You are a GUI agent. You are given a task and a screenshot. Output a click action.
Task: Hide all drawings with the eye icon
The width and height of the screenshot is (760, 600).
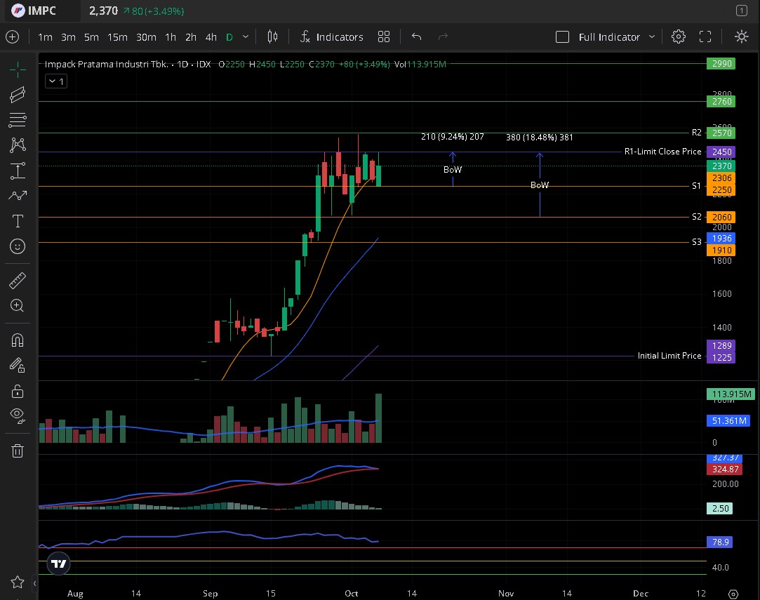point(18,415)
